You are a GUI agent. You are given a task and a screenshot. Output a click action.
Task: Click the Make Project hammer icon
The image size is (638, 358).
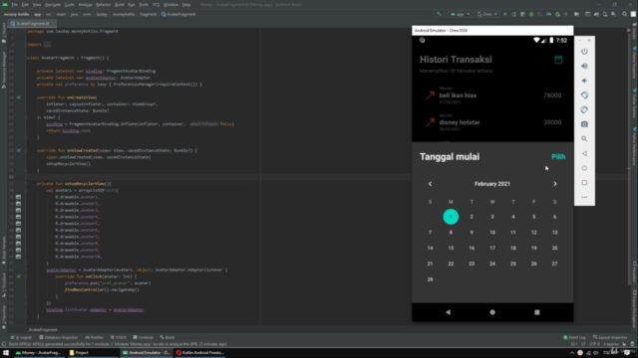point(439,14)
